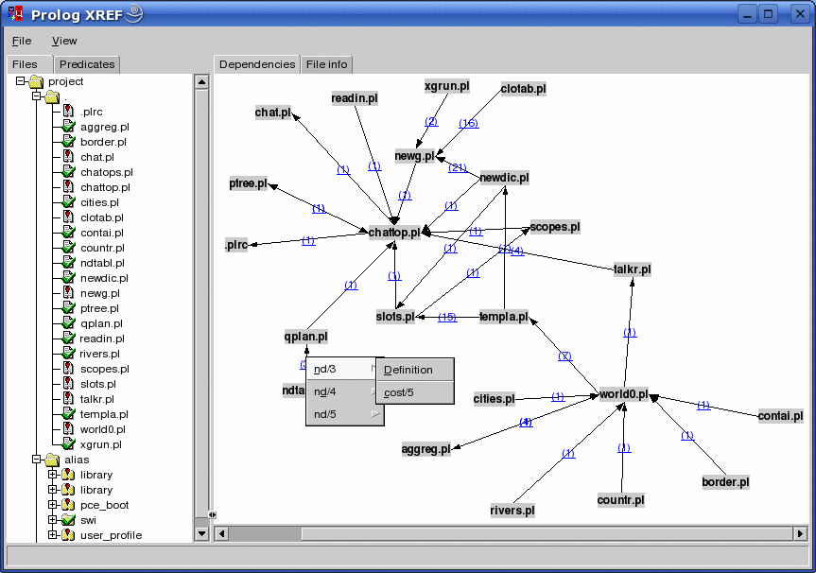Click the pce_boot folder icon
Image resolution: width=816 pixels, height=573 pixels.
[68, 505]
